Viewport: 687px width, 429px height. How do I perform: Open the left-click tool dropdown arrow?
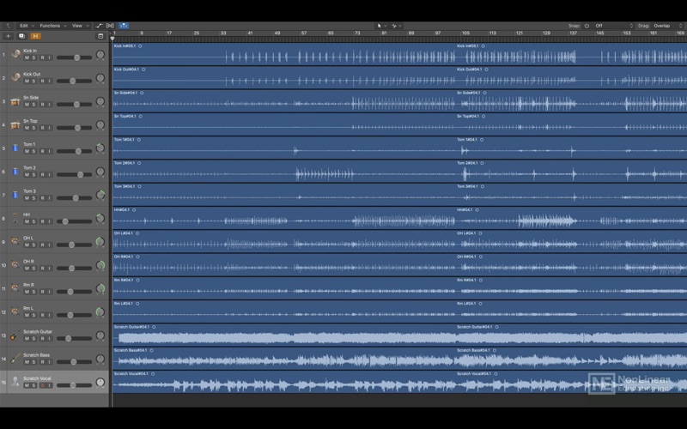coord(385,26)
